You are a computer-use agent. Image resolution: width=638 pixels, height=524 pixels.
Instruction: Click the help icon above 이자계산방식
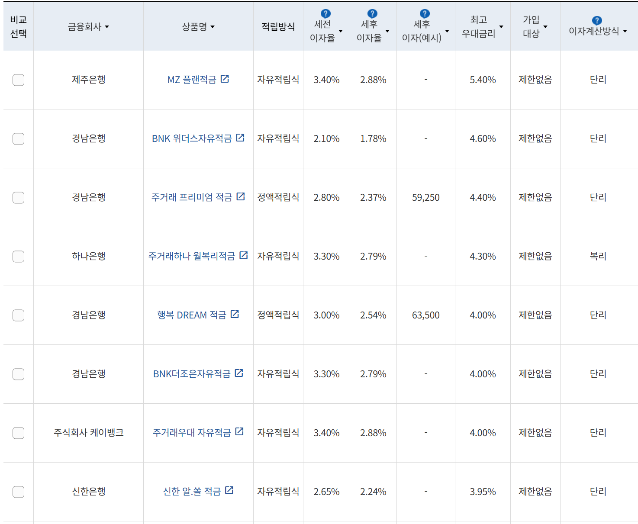click(x=596, y=19)
